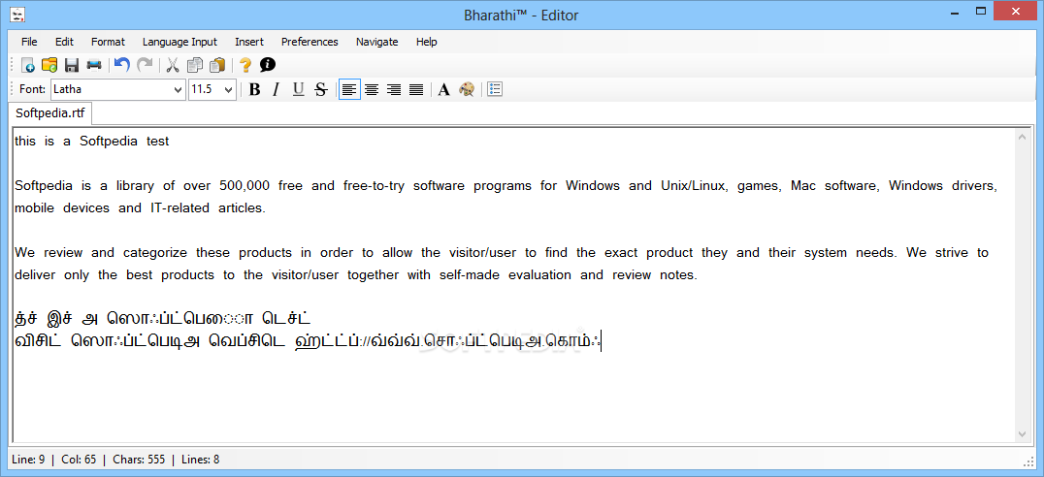1044x477 pixels.
Task: Redo the last undone action
Action: click(144, 65)
